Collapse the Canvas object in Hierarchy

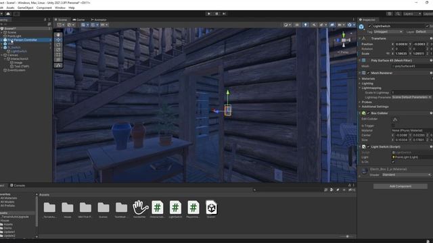[1, 55]
